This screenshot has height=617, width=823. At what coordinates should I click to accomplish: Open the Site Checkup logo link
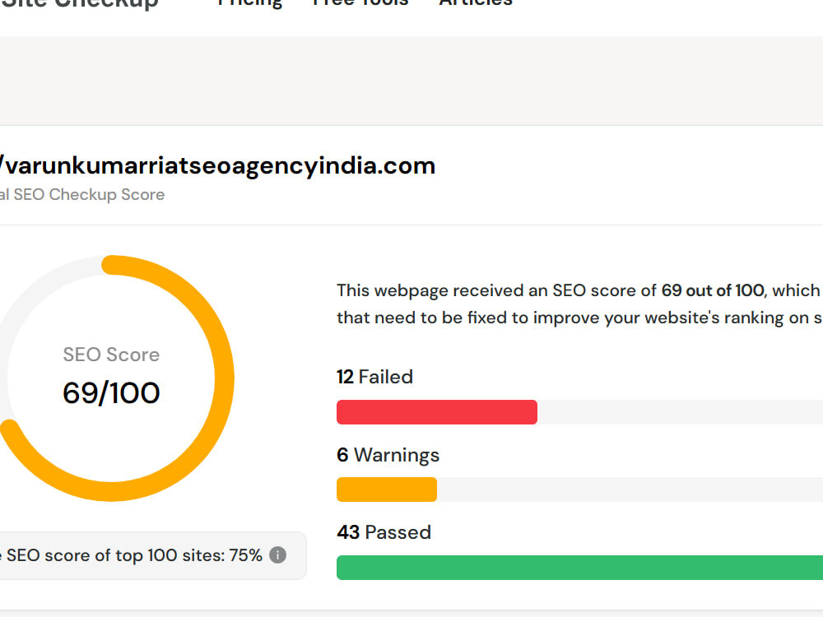tap(79, 3)
